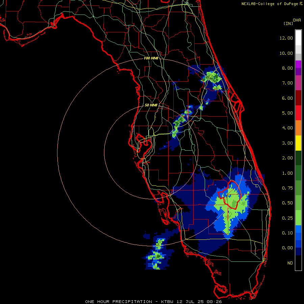The height and width of the screenshot is (304, 304).
Task: Click the "12.00" legend label
Action: click(x=286, y=38)
